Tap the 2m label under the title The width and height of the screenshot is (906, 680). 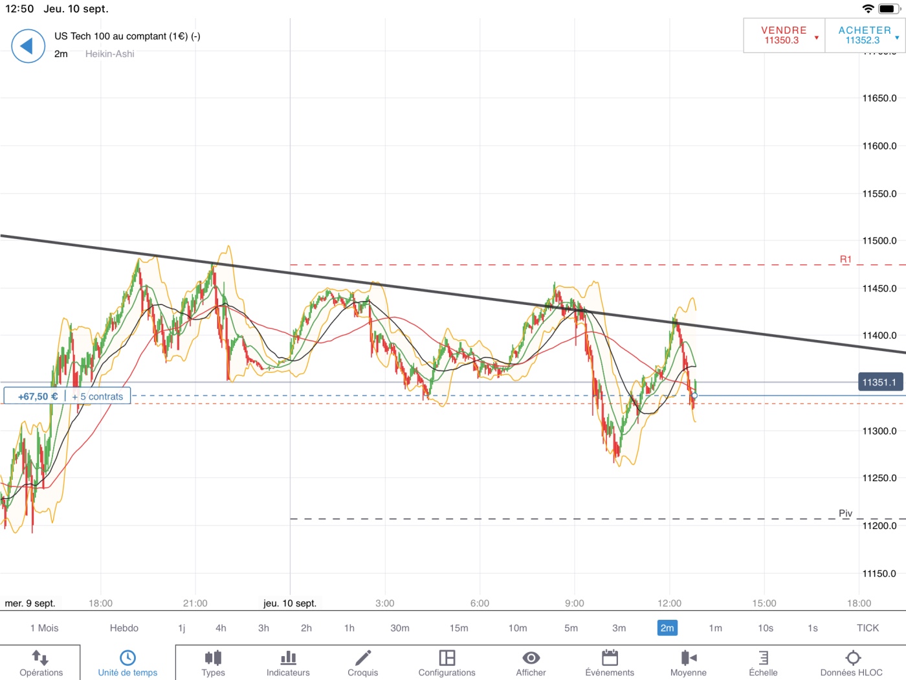61,54
